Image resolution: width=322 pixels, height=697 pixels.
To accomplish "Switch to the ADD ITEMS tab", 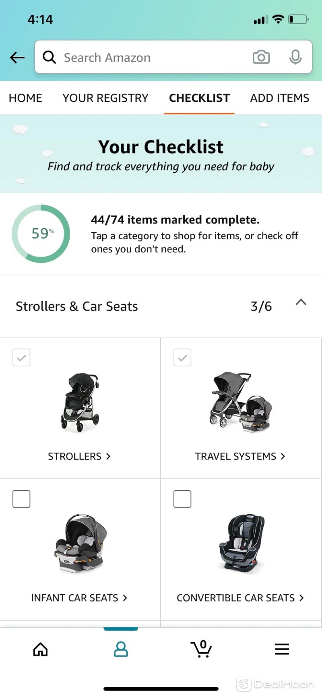I will pos(280,98).
